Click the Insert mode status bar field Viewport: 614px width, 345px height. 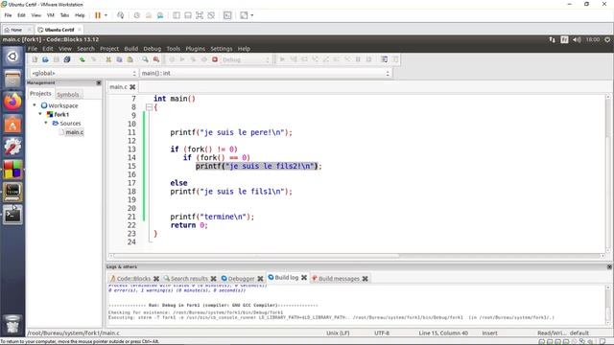(x=490, y=333)
